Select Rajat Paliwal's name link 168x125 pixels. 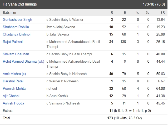13,42
